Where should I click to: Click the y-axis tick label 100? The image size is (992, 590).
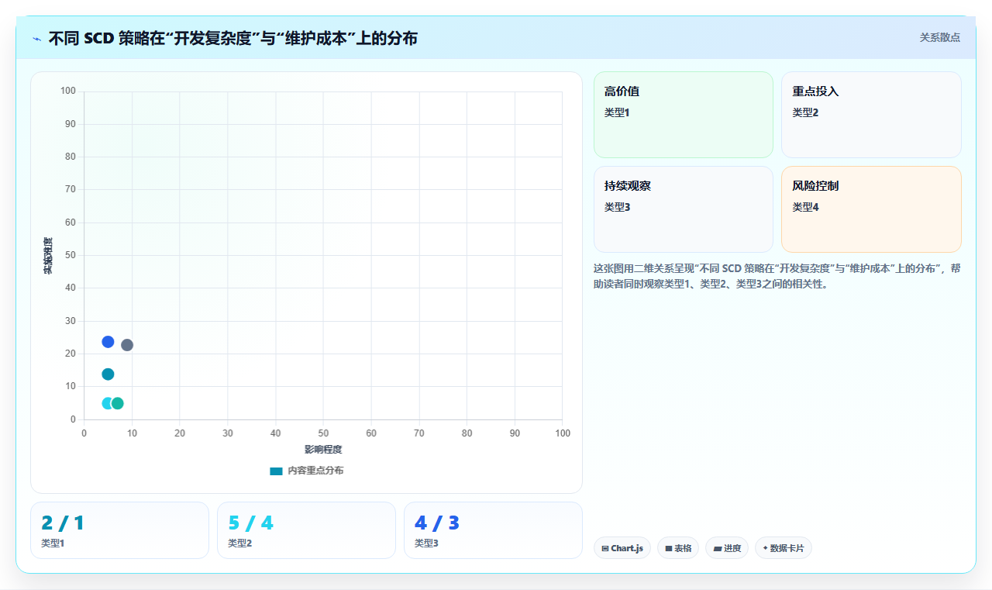click(68, 91)
